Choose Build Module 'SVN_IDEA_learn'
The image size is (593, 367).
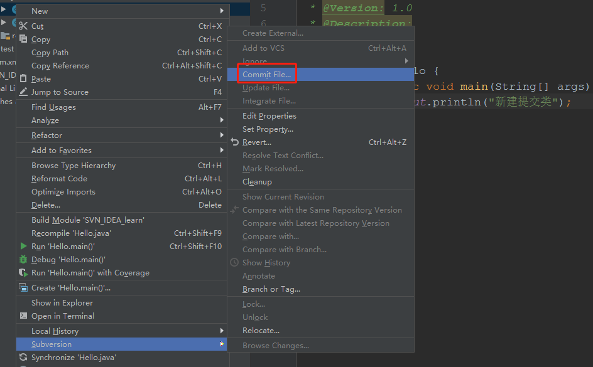click(121, 220)
